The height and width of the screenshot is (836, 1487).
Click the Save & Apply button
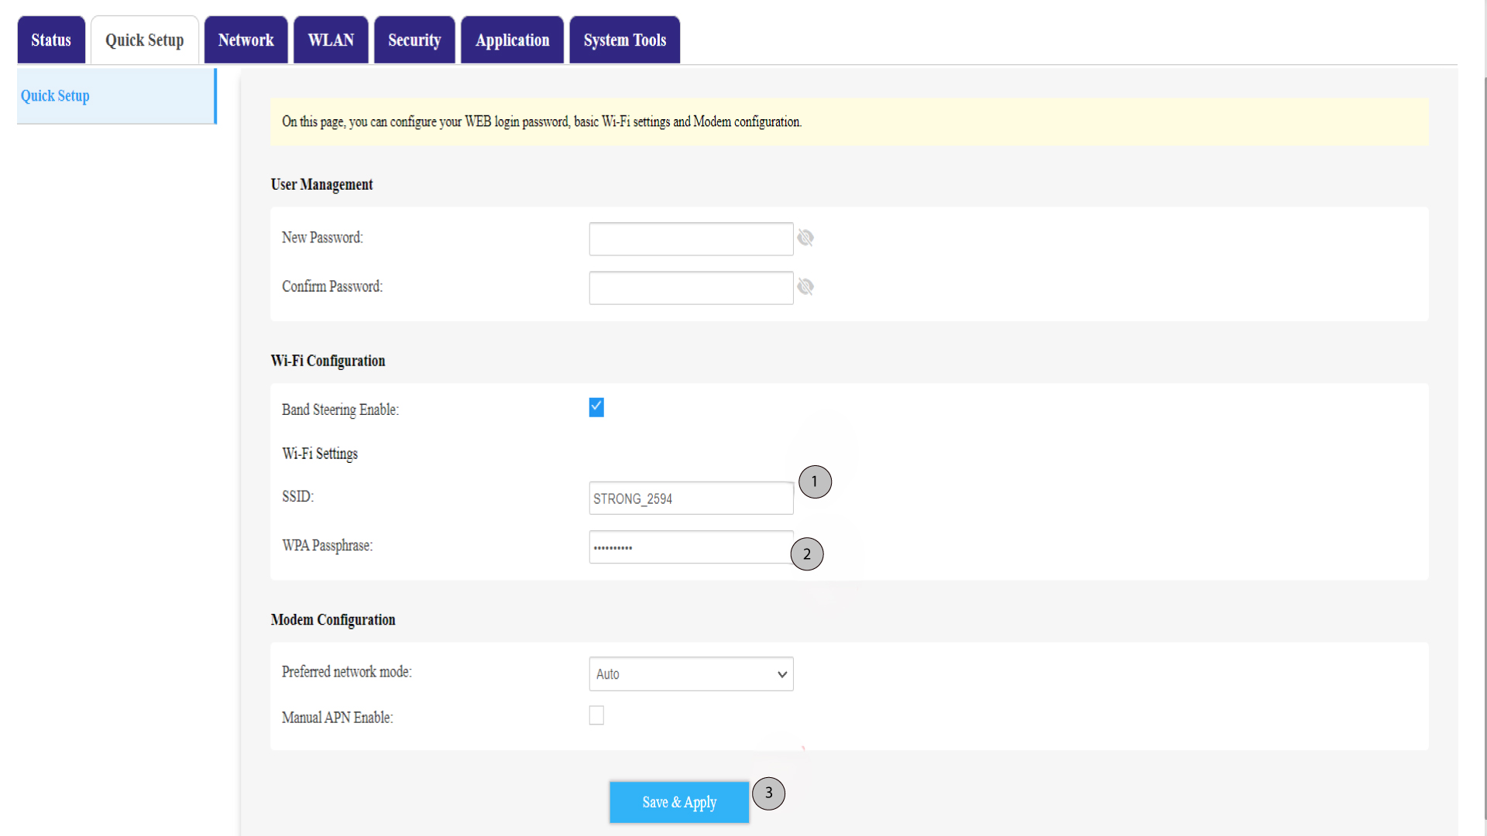[x=679, y=802]
